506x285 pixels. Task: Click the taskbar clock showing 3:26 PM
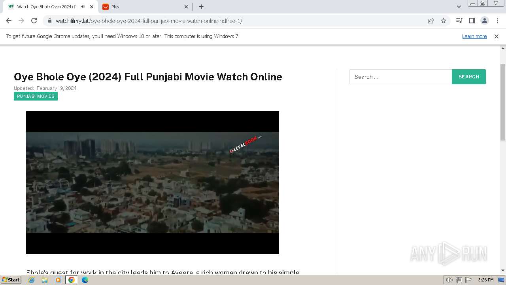(x=485, y=280)
